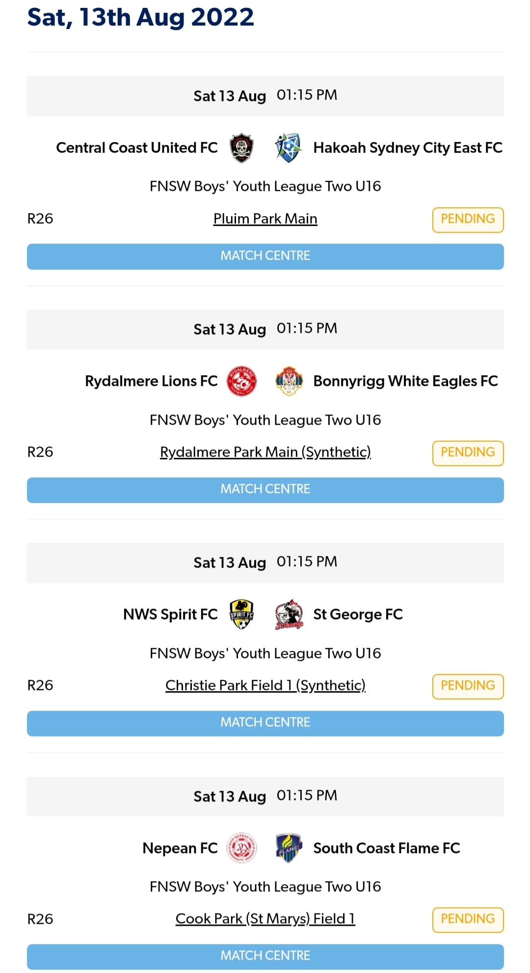Open Match Centre for Central Coast United fixture

[265, 256]
